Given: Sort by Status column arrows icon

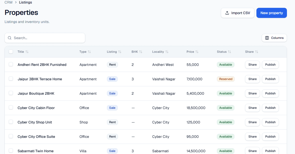Looking at the screenshot, I should point(229,52).
